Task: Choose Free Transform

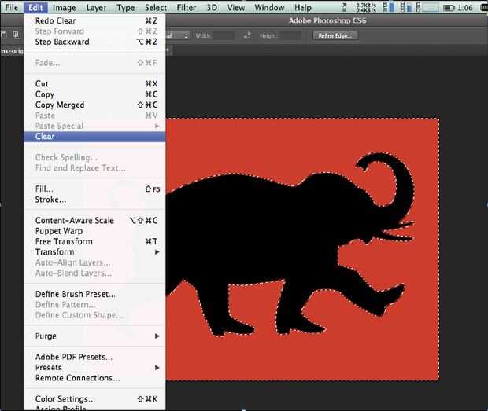Action: tap(94, 242)
